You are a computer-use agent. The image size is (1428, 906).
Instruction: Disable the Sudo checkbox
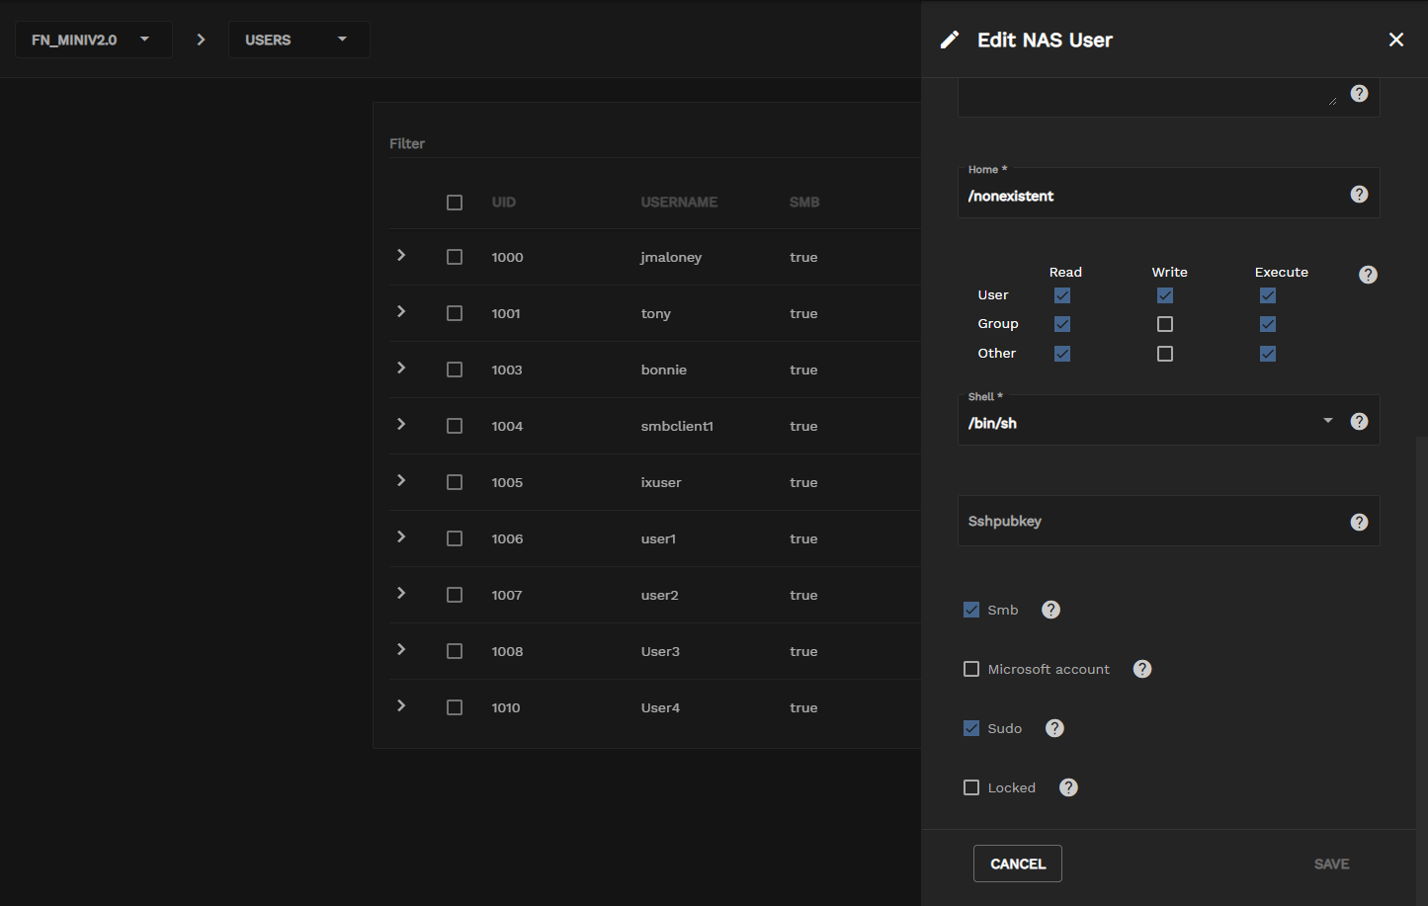coord(971,728)
